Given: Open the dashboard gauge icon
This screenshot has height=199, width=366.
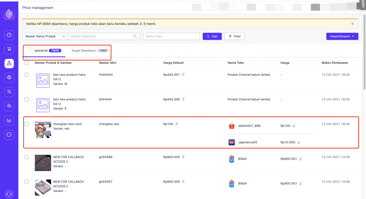Looking at the screenshot, I should click(9, 35).
